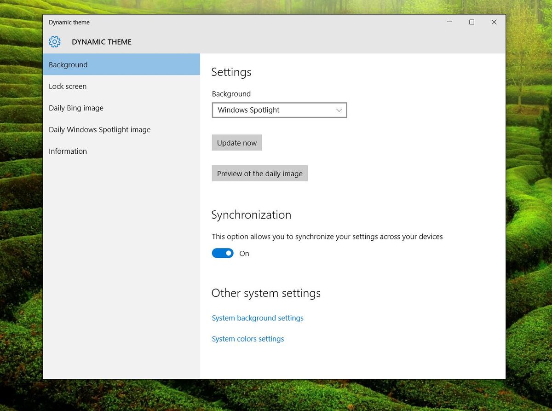Viewport: 552px width, 411px height.
Task: Expand the Windows Spotlight combo box chevron
Action: [339, 110]
